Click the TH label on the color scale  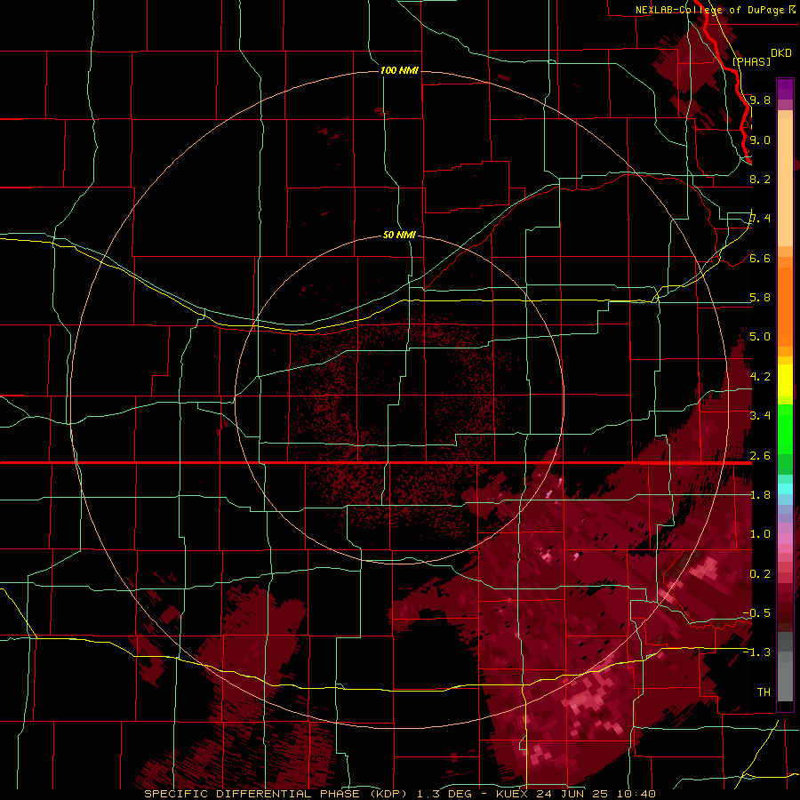[764, 692]
